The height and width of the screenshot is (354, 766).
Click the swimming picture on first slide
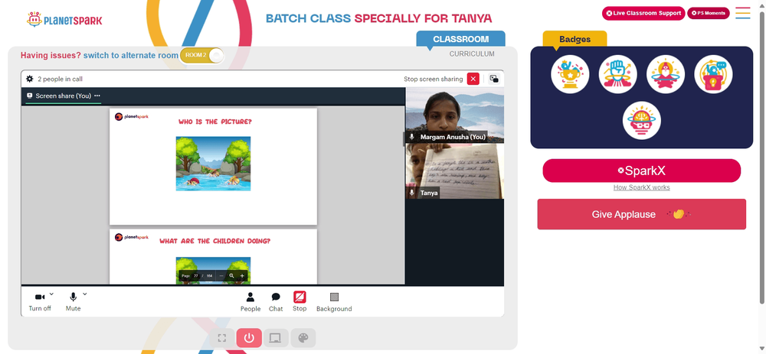pos(213,164)
